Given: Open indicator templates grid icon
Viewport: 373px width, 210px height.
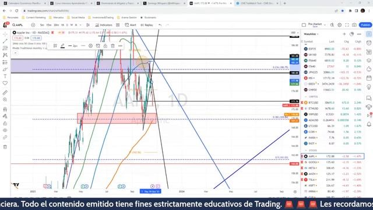Looking at the screenshot, I should [x=118, y=25].
